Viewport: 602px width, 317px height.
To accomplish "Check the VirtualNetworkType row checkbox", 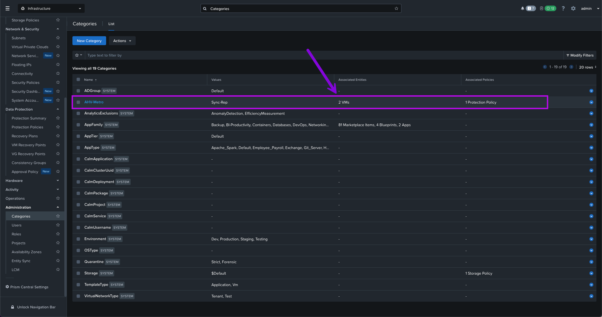I will (x=78, y=296).
